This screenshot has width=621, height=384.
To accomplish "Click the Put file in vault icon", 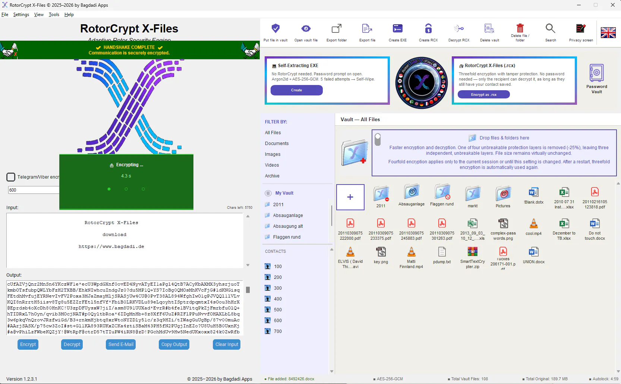I will [x=275, y=28].
